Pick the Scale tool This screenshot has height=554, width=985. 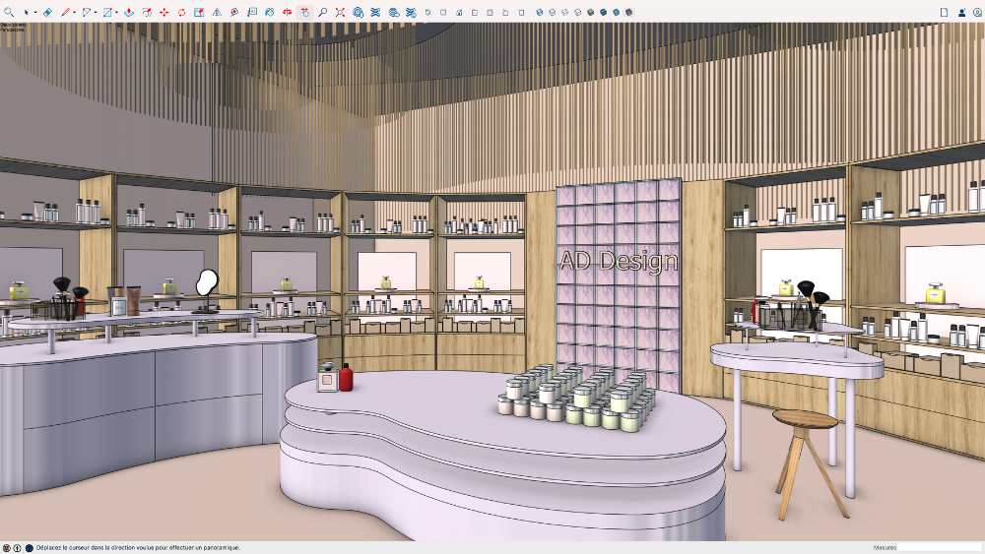click(199, 13)
